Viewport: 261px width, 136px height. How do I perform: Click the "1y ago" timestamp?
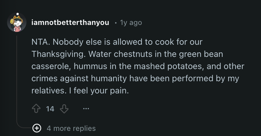[131, 23]
